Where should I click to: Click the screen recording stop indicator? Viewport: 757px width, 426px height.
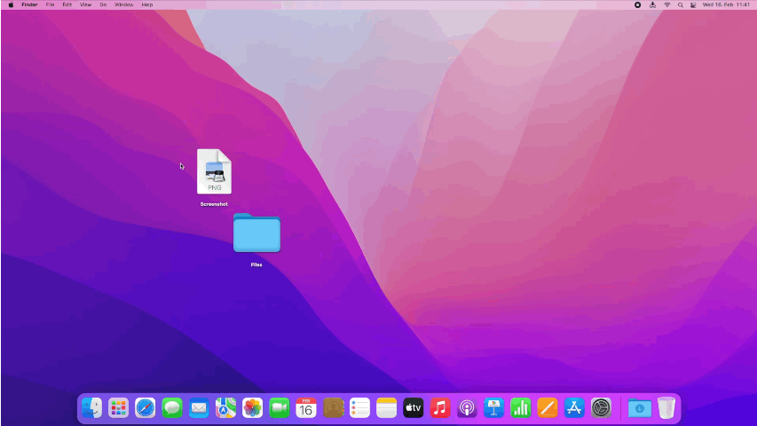tap(638, 4)
